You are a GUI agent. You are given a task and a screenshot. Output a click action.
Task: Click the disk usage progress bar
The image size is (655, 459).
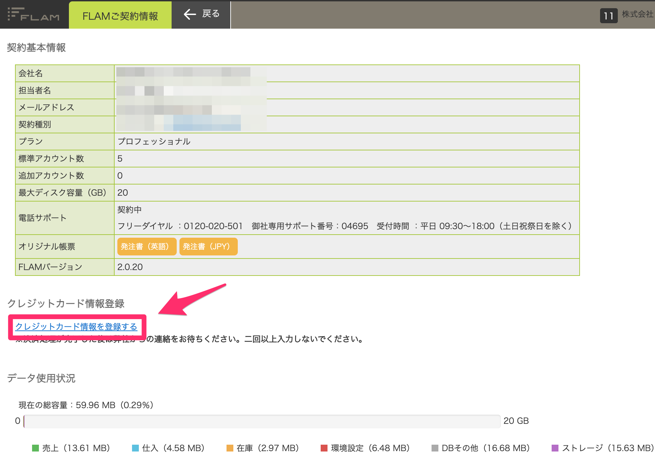tap(262, 421)
